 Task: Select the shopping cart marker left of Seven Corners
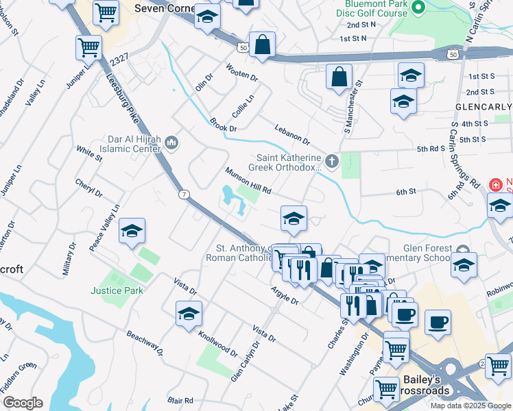pos(106,14)
